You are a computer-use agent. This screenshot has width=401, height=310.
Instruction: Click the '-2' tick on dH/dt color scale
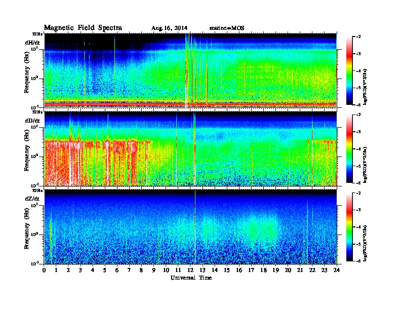coord(358,36)
